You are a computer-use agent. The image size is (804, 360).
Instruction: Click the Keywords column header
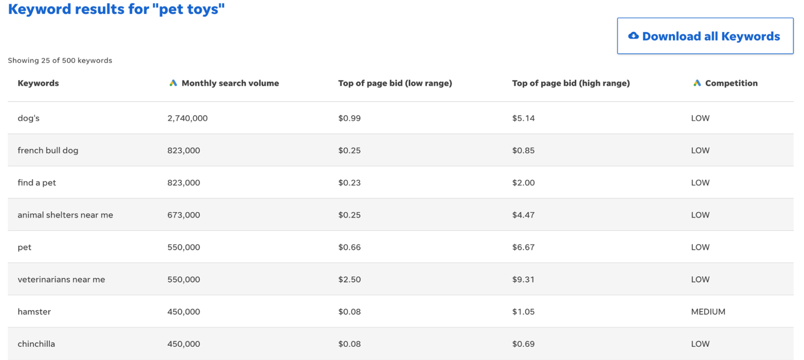[38, 83]
